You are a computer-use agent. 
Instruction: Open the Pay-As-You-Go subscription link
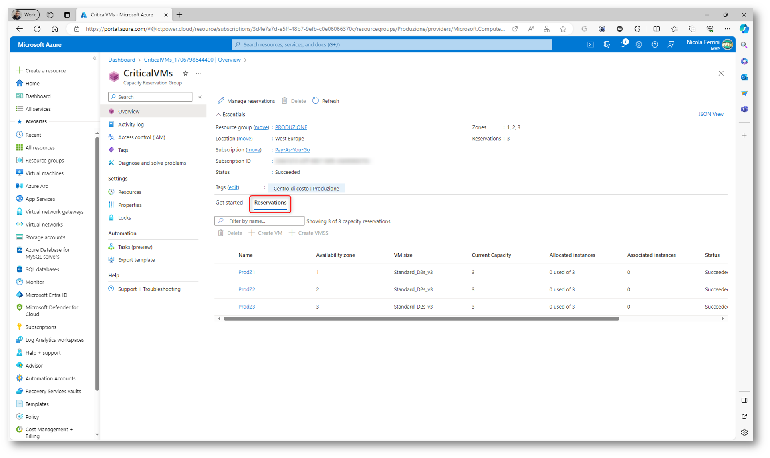pyautogui.click(x=292, y=150)
